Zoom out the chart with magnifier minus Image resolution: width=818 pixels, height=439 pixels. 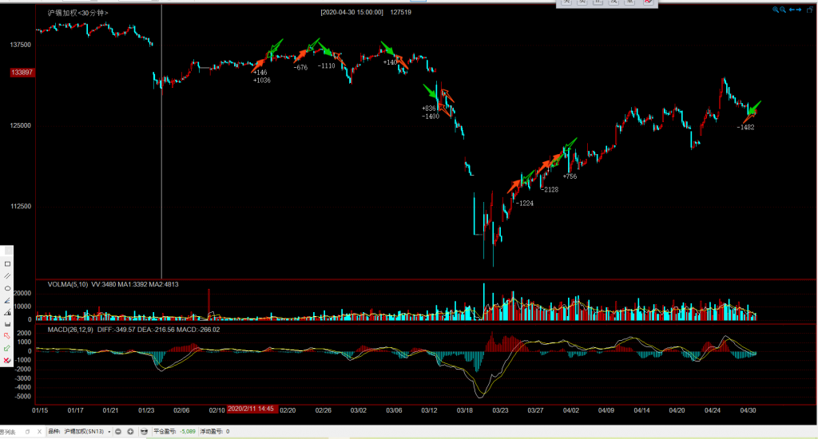tap(784, 10)
